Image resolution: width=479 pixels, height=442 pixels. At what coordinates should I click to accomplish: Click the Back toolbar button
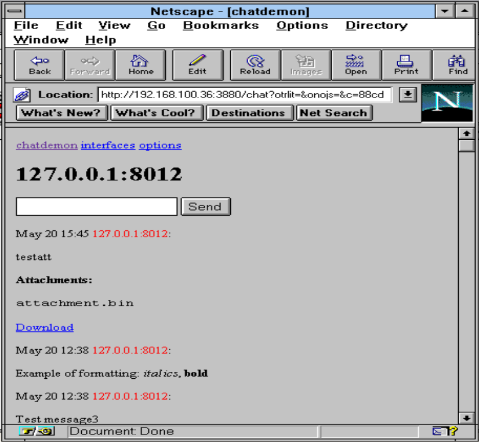point(39,66)
